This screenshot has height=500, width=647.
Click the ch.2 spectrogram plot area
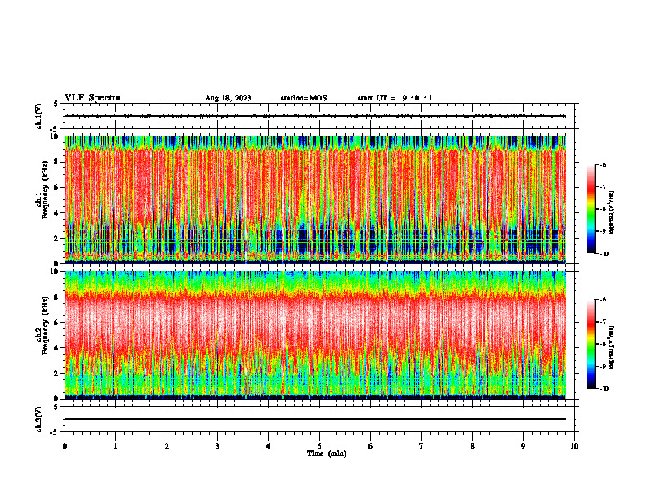[315, 335]
